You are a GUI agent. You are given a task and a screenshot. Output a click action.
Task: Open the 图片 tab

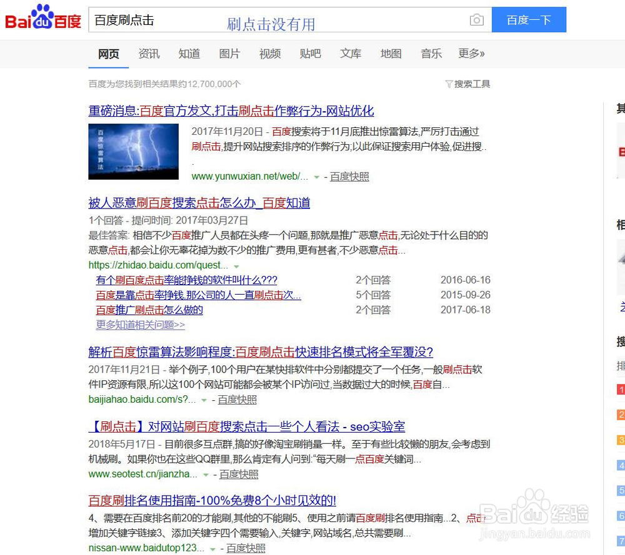pyautogui.click(x=229, y=54)
